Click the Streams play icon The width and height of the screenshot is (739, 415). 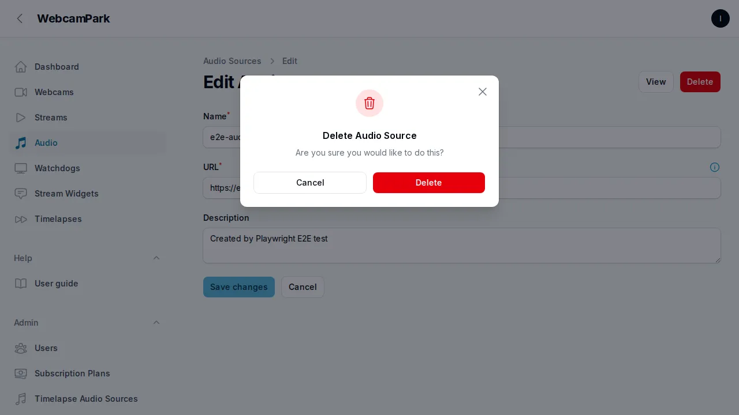coord(21,118)
